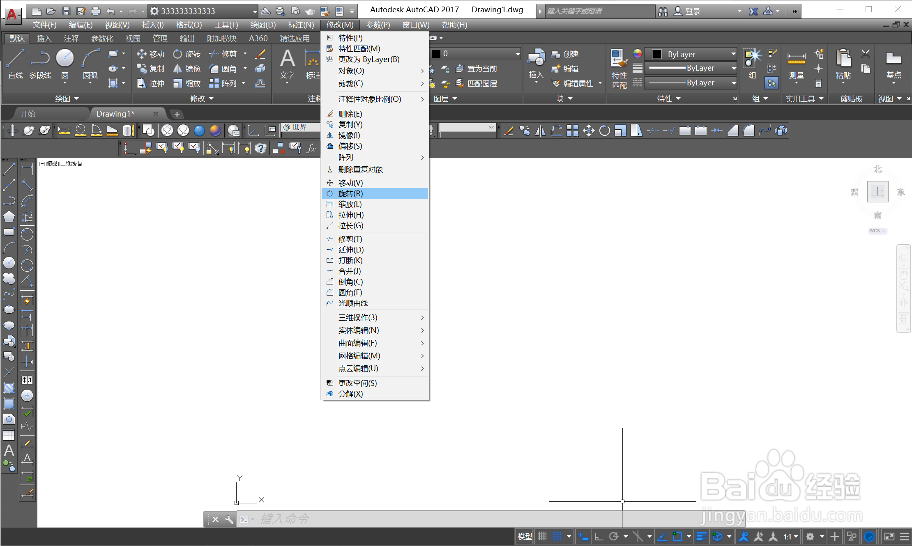Select Rotate(R) in the Modify menu
The image size is (912, 546).
tap(375, 193)
